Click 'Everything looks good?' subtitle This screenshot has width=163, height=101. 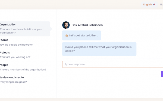point(13,82)
